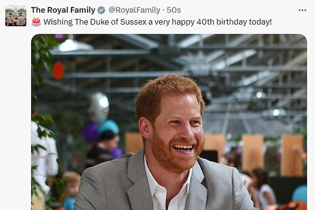Click the purple balloon in the photo
This screenshot has width=315, height=210.
(x=90, y=133)
